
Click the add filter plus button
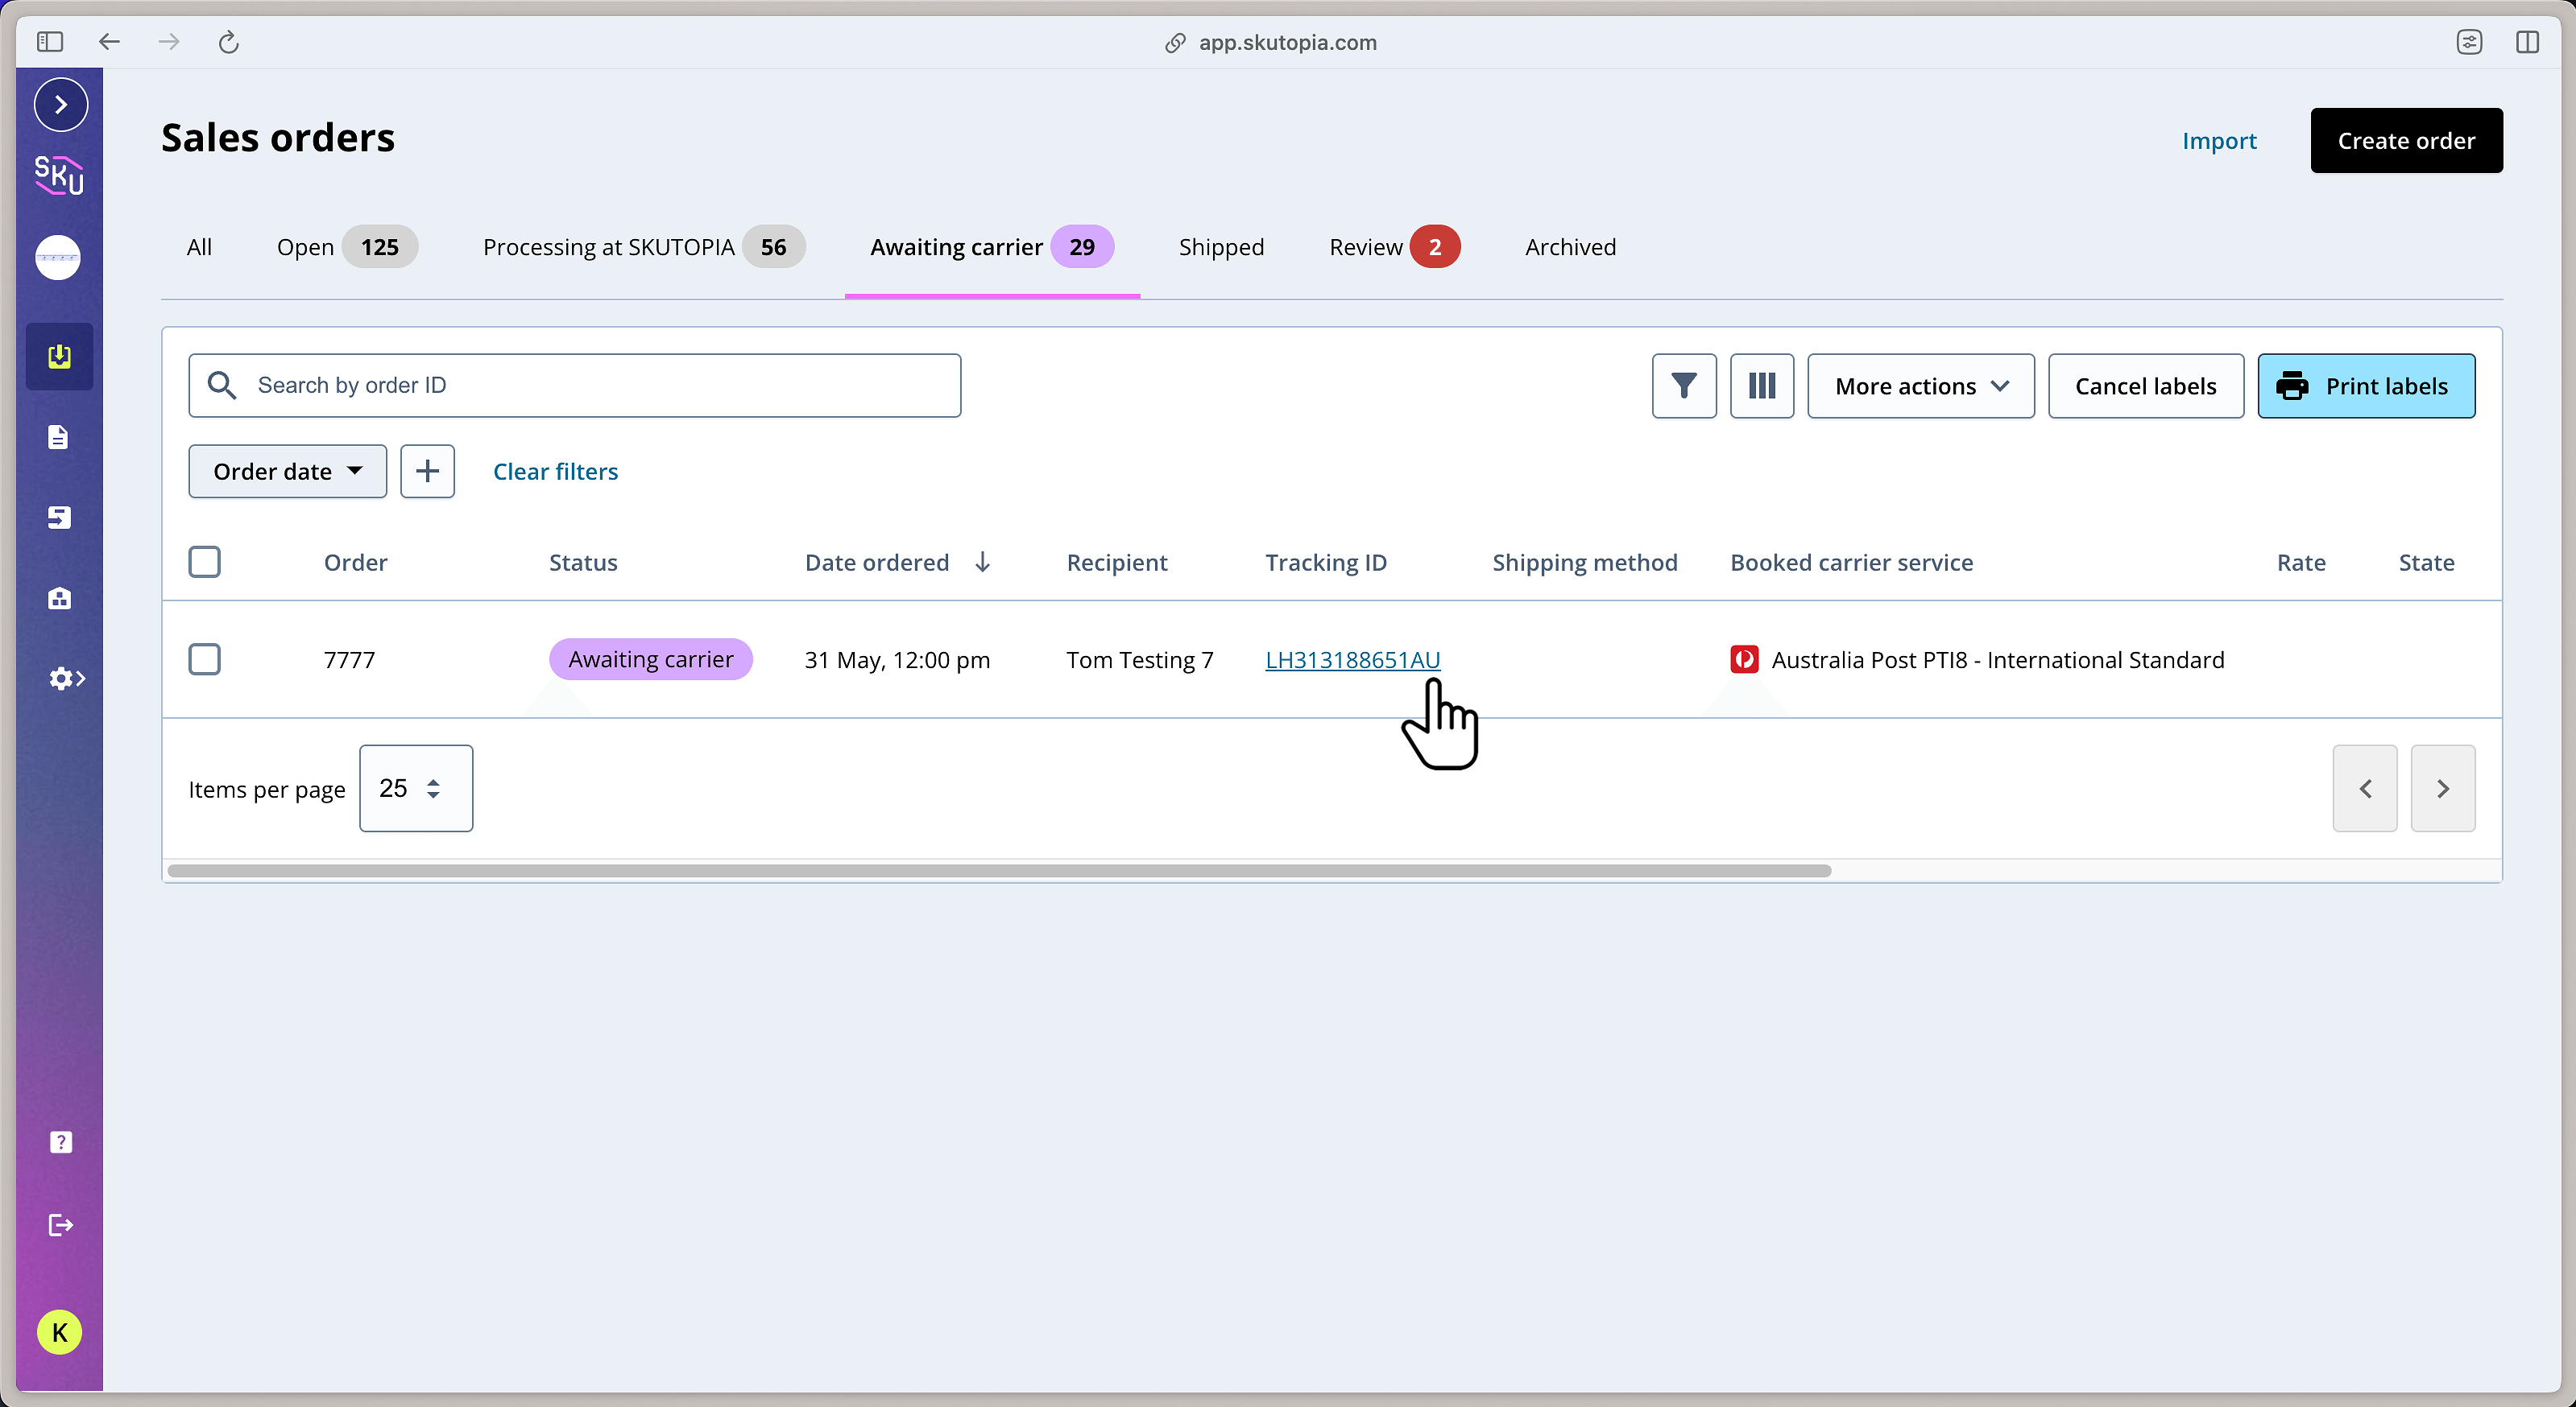pos(427,472)
